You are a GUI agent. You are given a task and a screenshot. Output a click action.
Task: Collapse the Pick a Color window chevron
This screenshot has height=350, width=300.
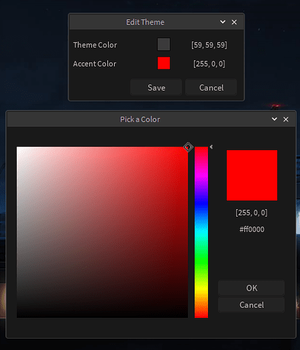[x=274, y=119]
